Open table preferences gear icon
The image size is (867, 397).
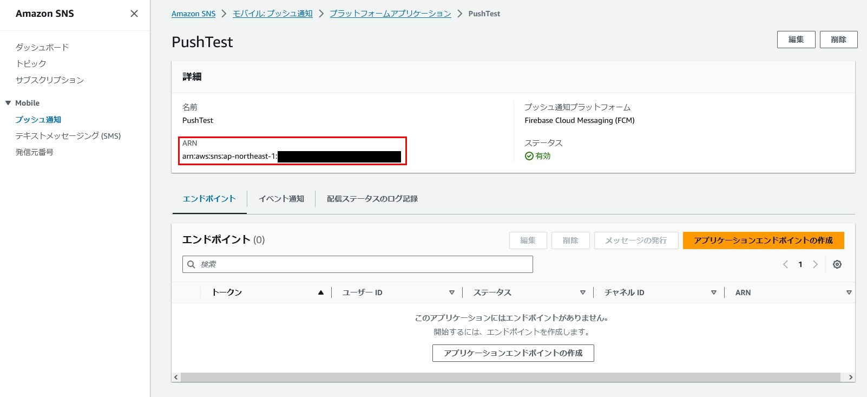(x=837, y=264)
